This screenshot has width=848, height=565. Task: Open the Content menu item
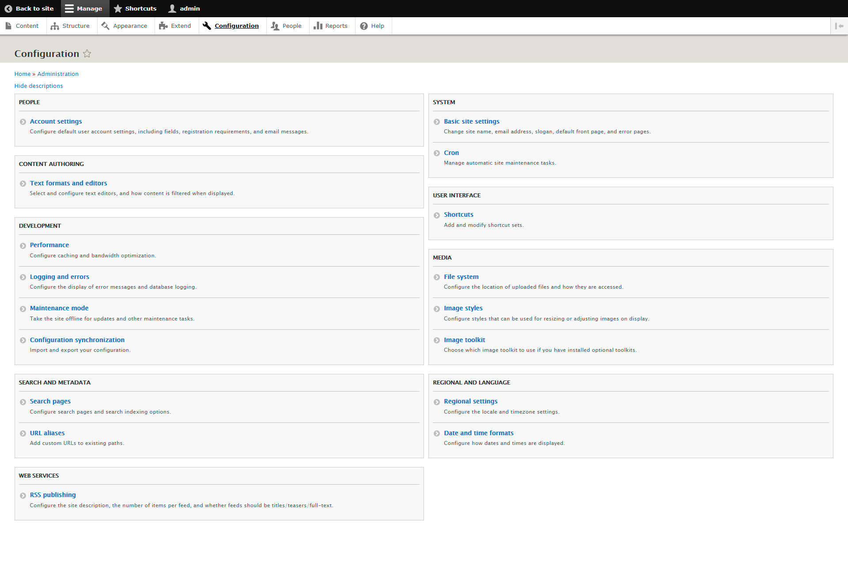pos(27,26)
